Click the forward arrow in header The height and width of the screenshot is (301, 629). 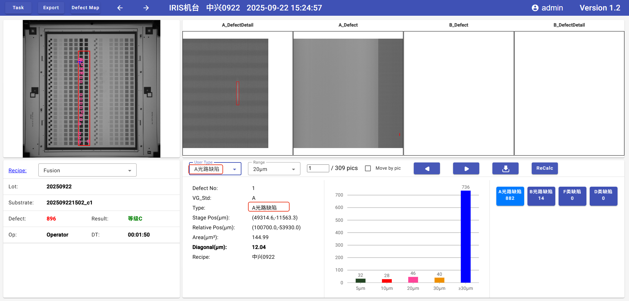(146, 8)
